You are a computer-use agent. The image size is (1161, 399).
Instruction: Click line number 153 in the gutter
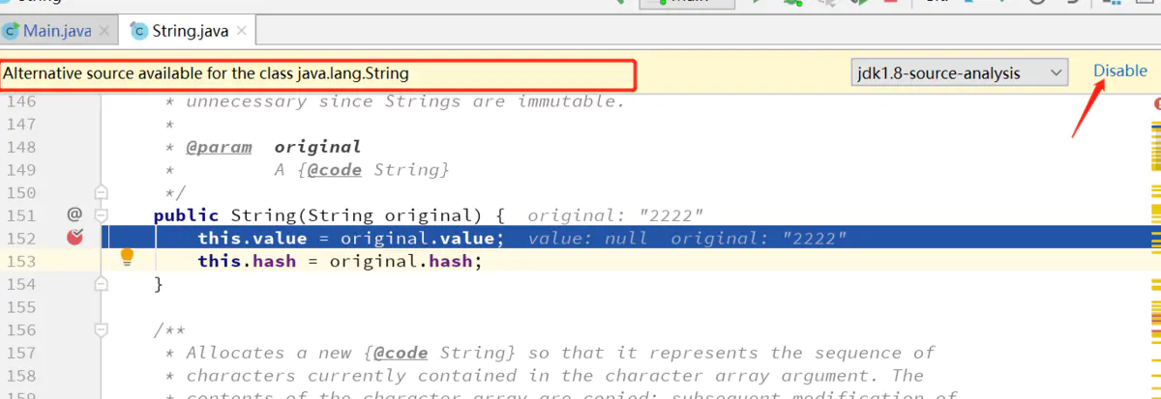(x=19, y=261)
